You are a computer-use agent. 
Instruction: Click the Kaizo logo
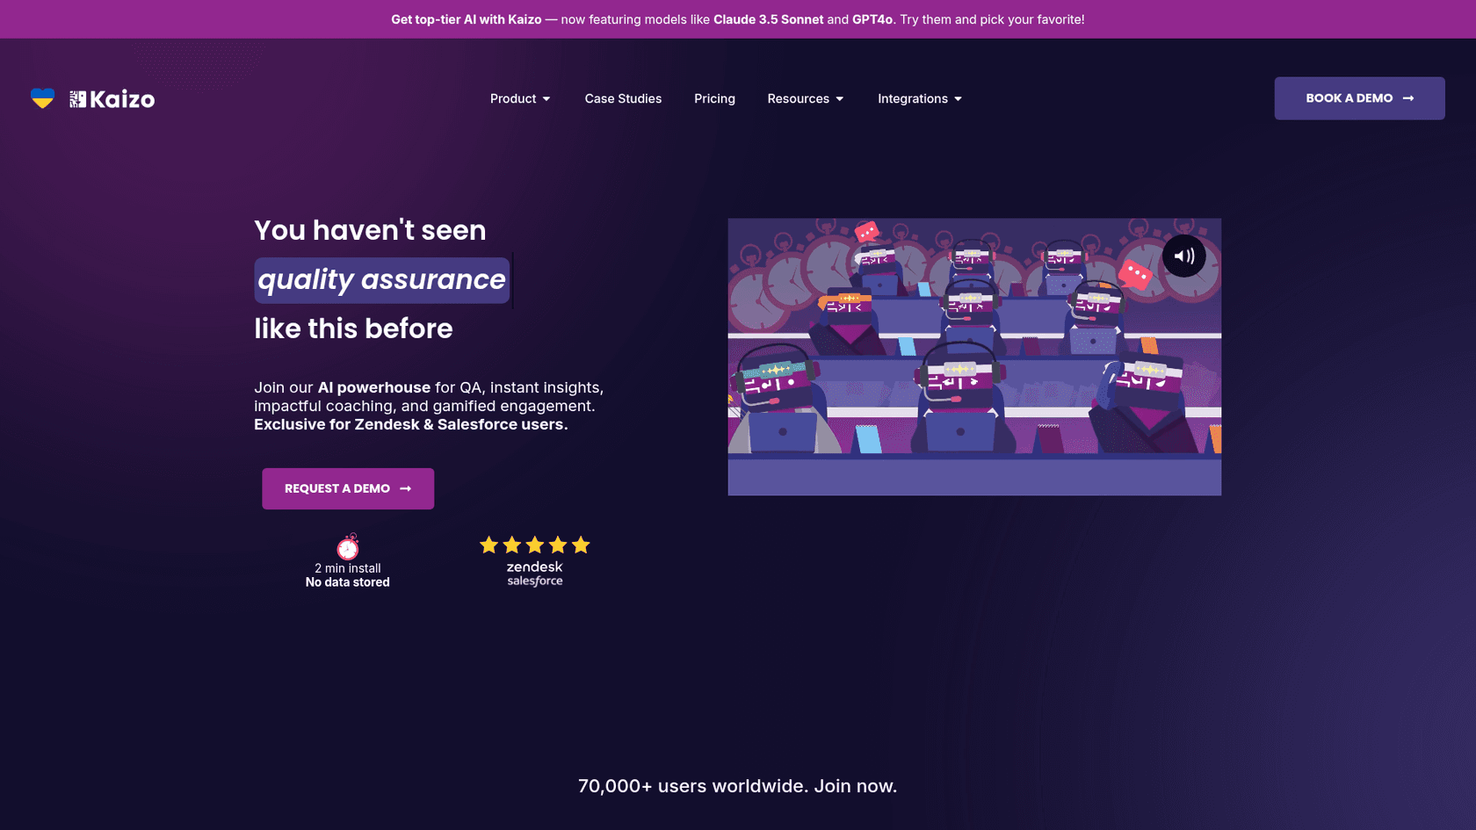pyautogui.click(x=112, y=98)
